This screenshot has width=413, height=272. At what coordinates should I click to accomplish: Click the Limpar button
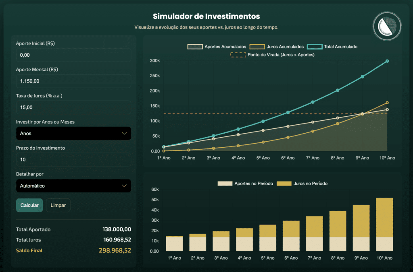[x=58, y=205]
